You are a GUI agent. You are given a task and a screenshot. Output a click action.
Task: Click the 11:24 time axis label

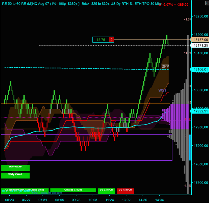point(110,200)
